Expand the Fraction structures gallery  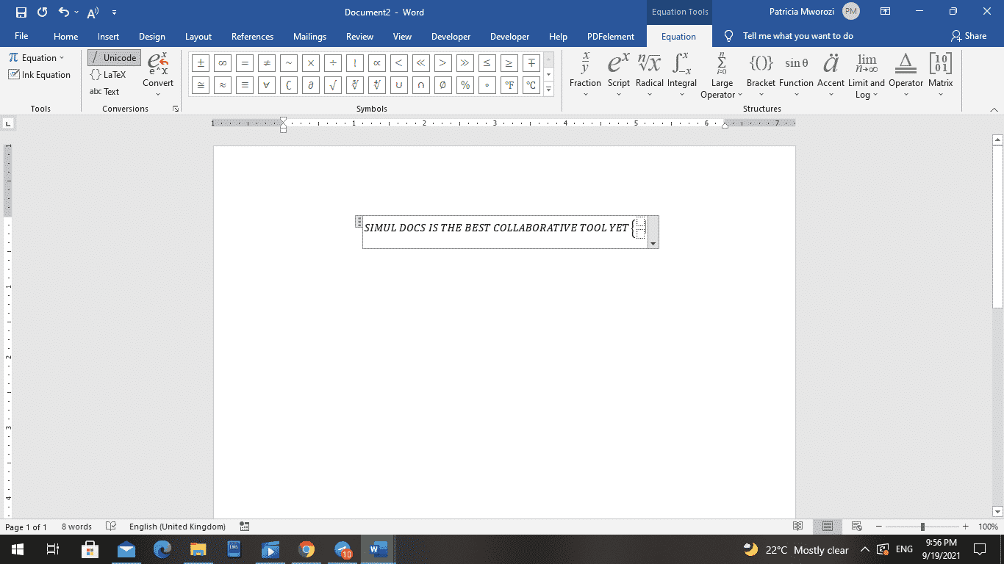pos(585,74)
